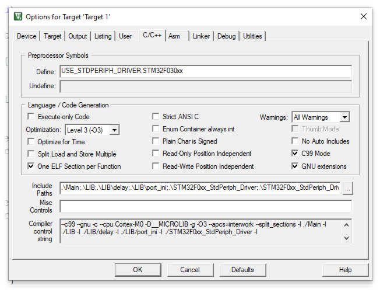Open the Target tab

click(x=52, y=36)
